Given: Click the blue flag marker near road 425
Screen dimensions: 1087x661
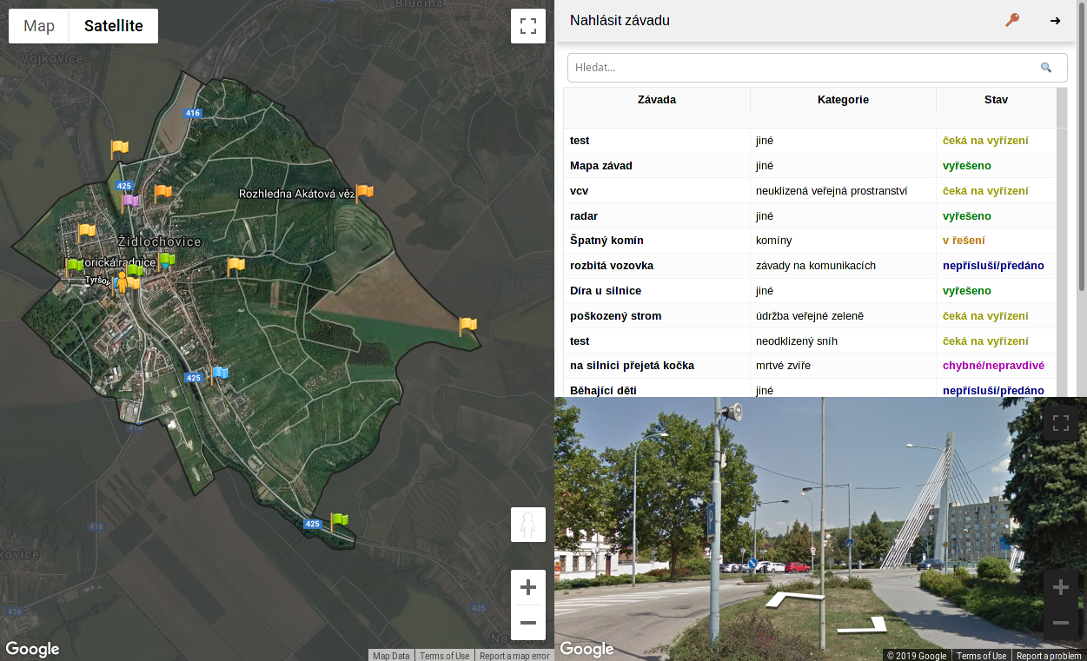Looking at the screenshot, I should (x=219, y=373).
